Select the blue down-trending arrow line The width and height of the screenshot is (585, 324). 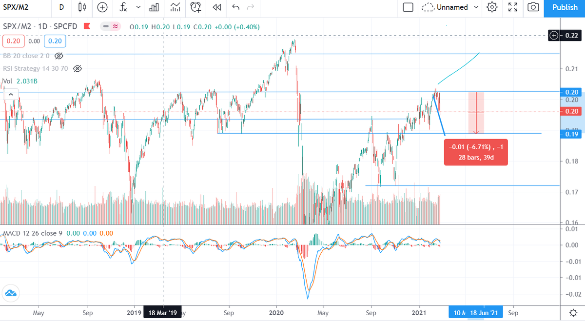click(439, 115)
